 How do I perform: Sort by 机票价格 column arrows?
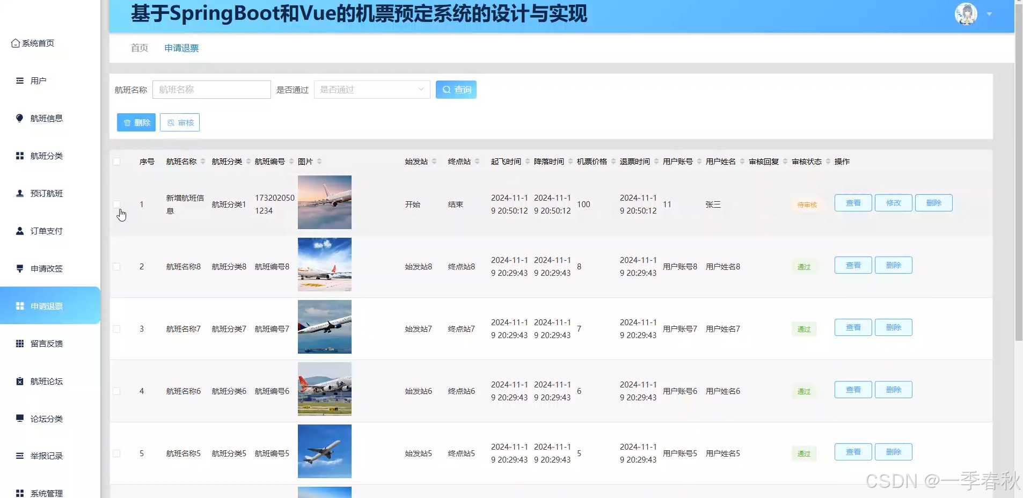613,162
